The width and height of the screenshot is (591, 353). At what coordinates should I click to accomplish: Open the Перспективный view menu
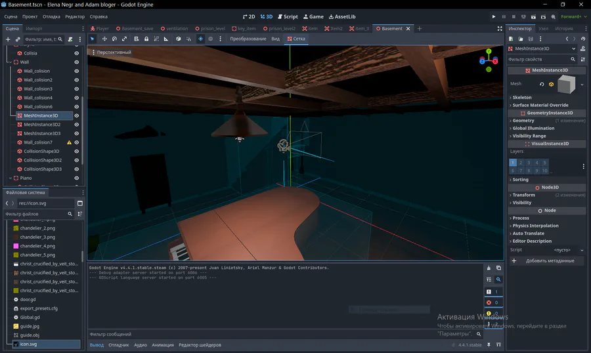(x=112, y=52)
